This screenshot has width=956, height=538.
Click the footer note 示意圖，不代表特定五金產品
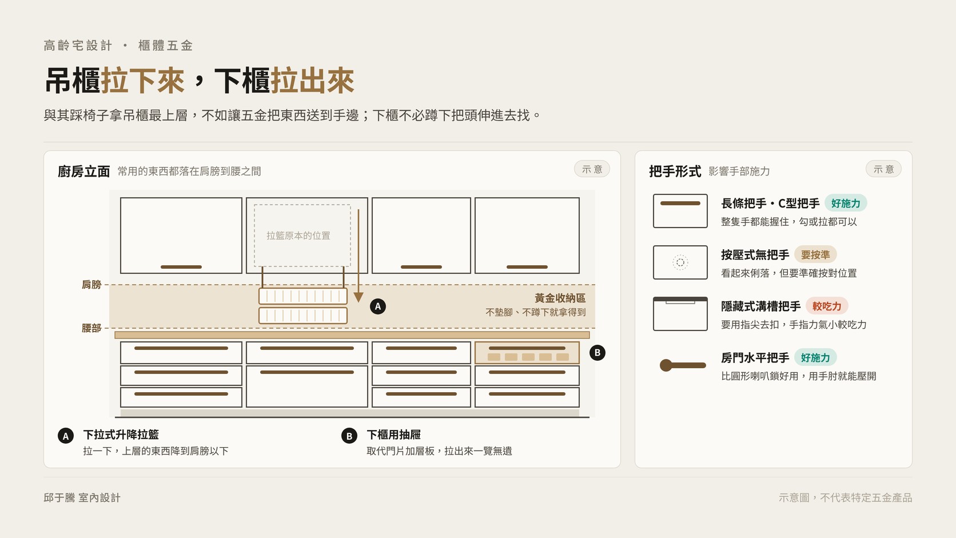pos(845,498)
